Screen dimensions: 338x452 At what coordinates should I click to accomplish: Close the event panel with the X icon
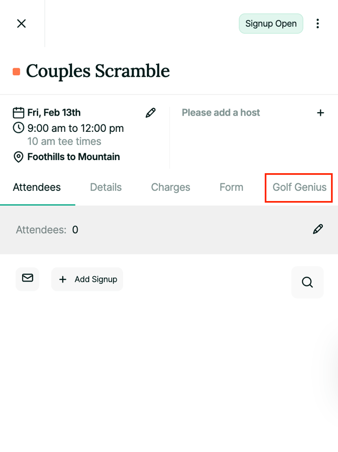(21, 24)
